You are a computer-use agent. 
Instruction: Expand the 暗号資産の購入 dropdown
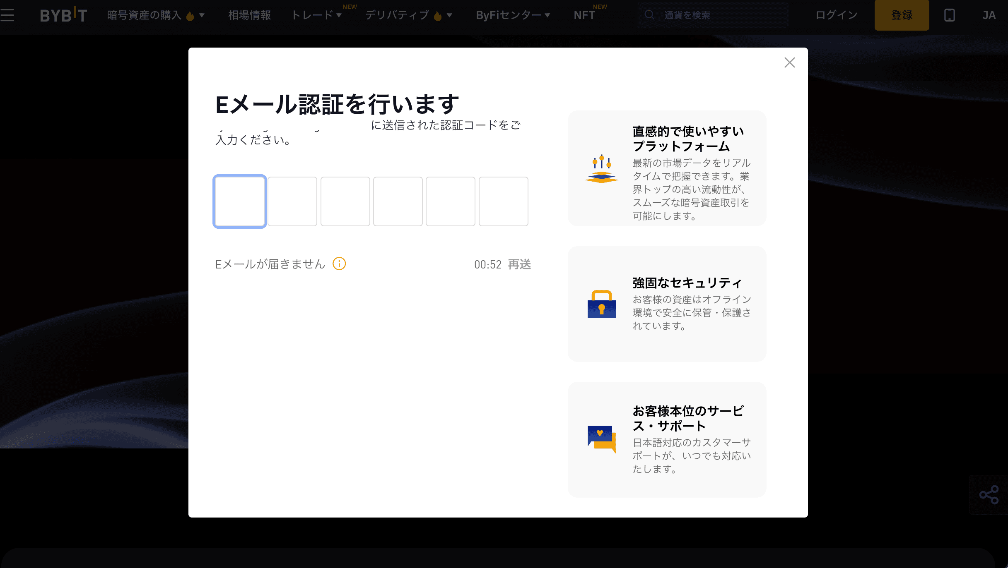(x=202, y=16)
